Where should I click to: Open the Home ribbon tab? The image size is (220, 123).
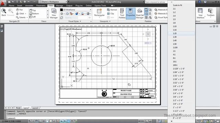pyautogui.click(x=11, y=5)
